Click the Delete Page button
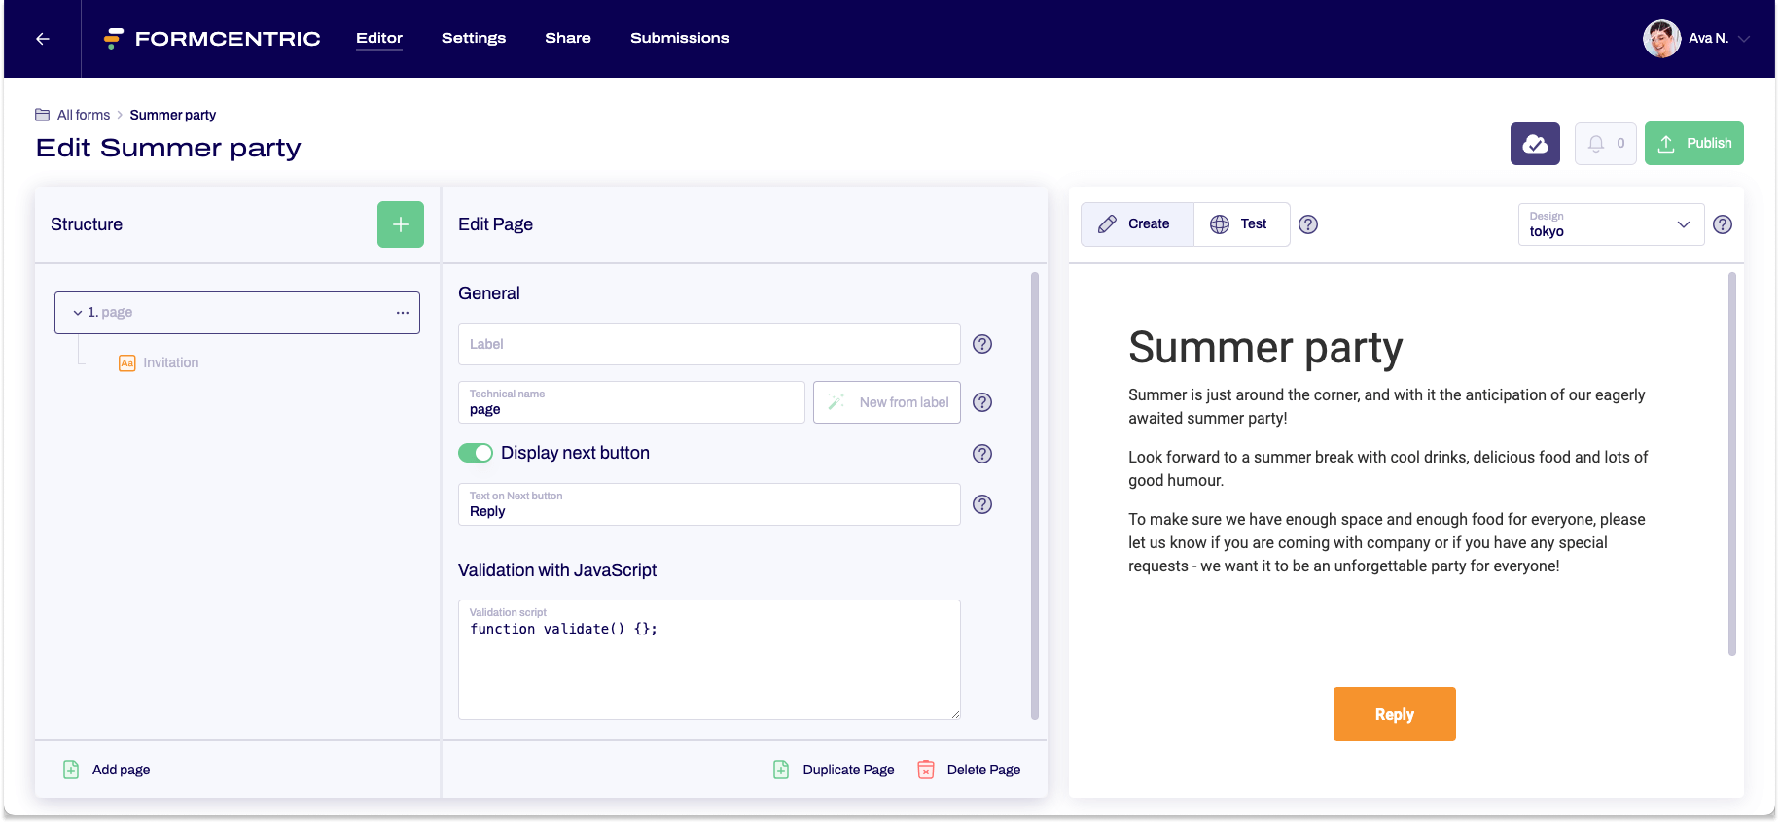Screen dimensions: 1779x823 coord(969,770)
